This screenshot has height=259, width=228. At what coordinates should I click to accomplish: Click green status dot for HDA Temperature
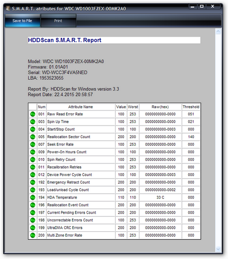33,197
